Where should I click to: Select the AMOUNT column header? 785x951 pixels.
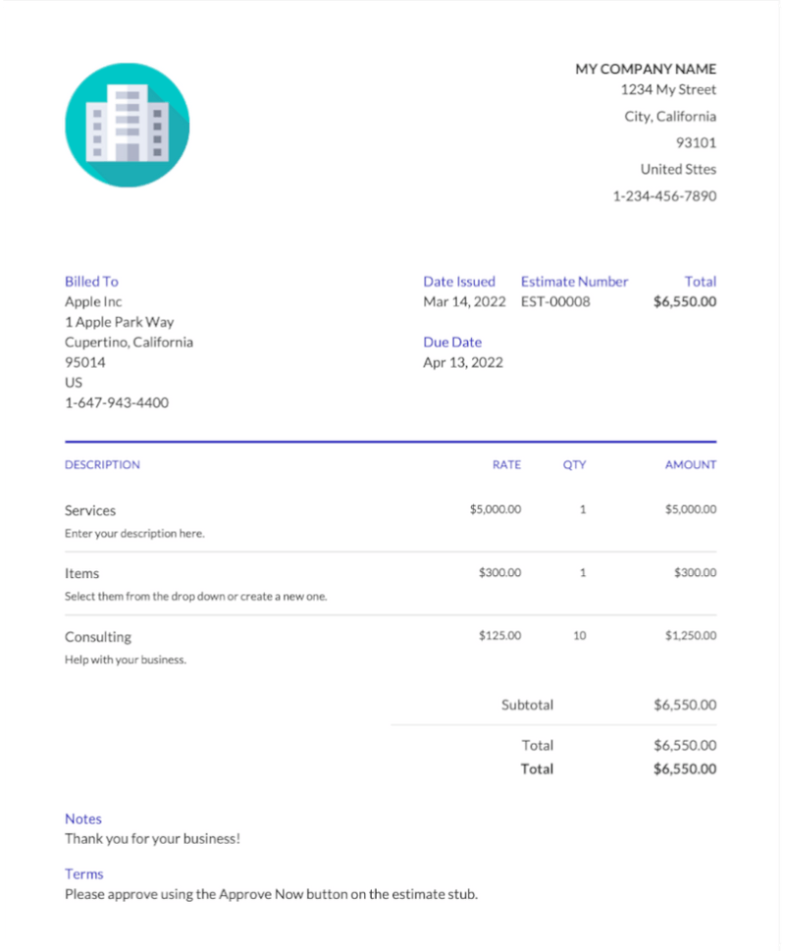coord(690,464)
